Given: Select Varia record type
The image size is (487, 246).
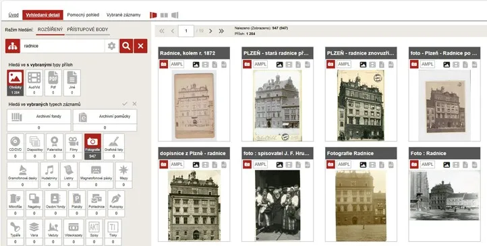Looking at the screenshot, I should [x=34, y=232].
